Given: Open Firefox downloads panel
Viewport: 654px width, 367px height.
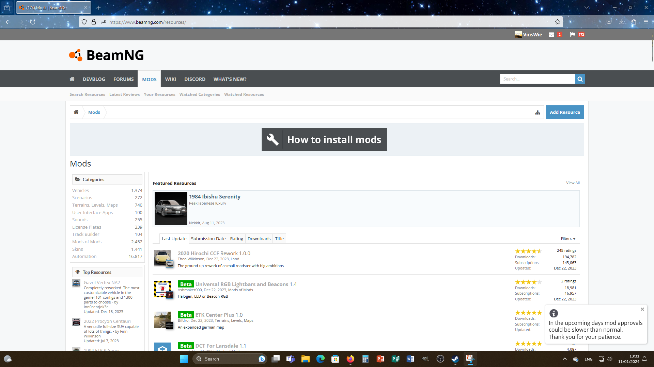Looking at the screenshot, I should [621, 22].
